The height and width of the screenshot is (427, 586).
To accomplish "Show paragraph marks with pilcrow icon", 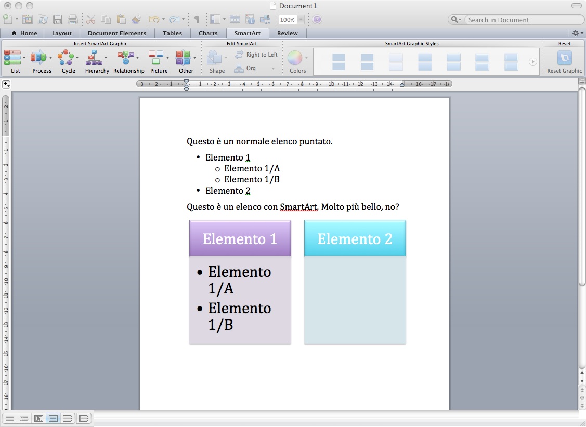I will [197, 19].
